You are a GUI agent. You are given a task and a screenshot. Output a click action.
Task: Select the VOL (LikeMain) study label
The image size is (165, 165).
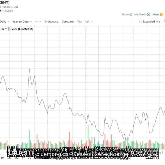[x=22, y=29]
